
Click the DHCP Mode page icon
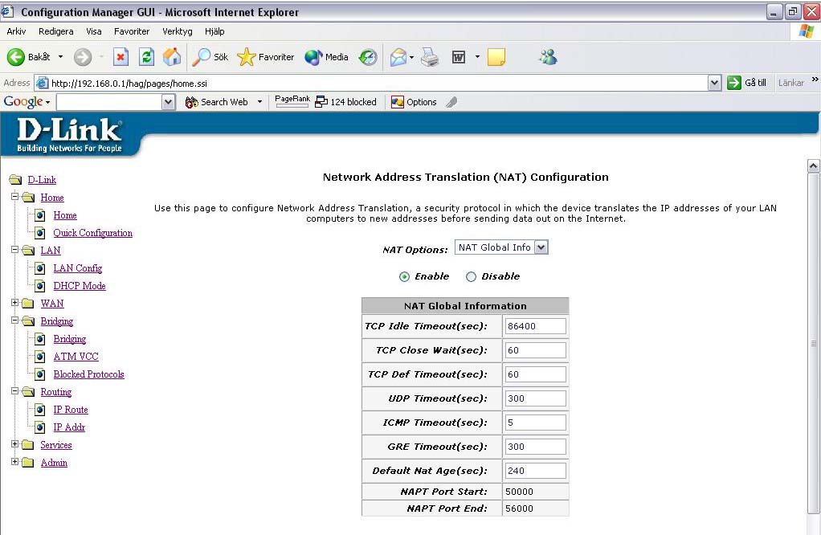coord(40,286)
